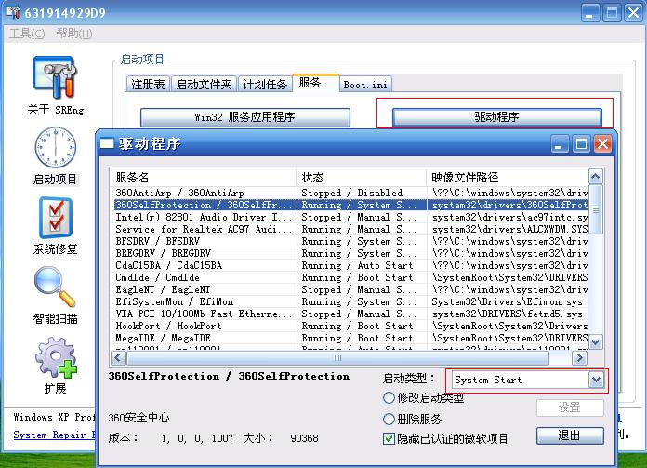Image resolution: width=647 pixels, height=468 pixels.
Task: Select 删除服务 radio button
Action: (389, 420)
